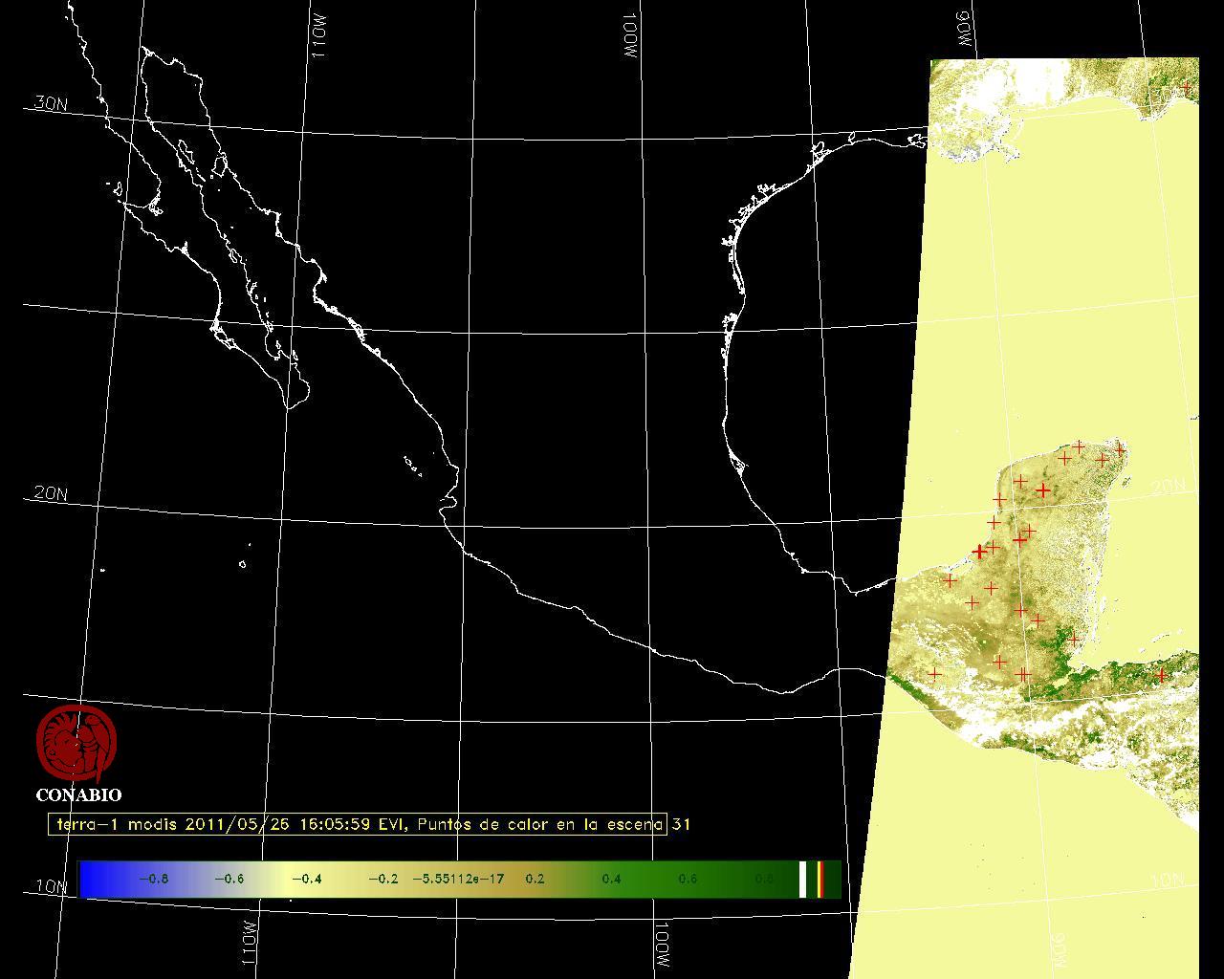Image resolution: width=1224 pixels, height=979 pixels.
Task: Select the 0.4 green value on the legend
Action: [x=611, y=879]
